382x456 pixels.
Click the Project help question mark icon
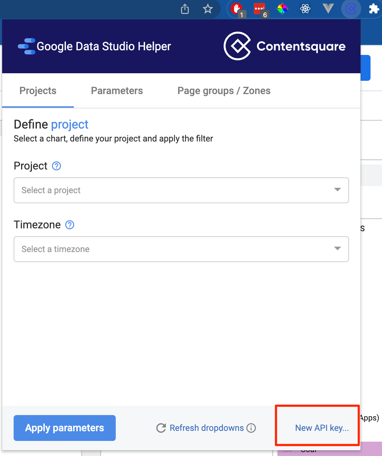pyautogui.click(x=57, y=166)
